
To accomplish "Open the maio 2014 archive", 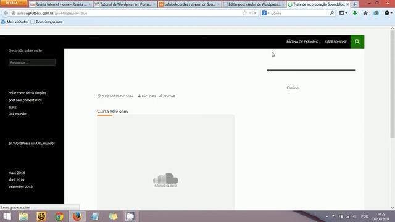I will 17,173.
